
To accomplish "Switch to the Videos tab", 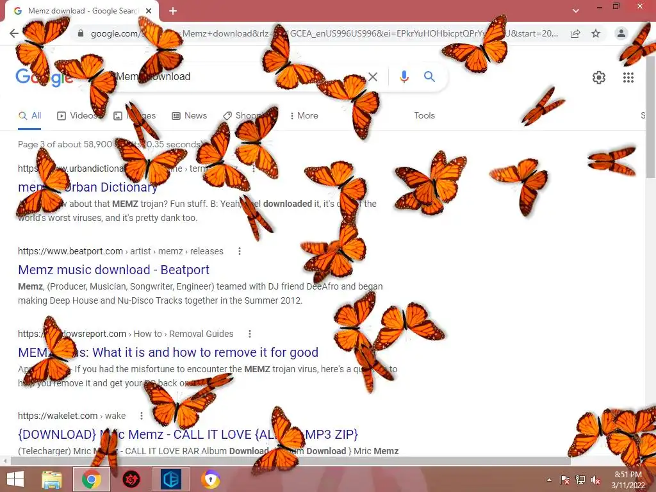I will [x=78, y=115].
